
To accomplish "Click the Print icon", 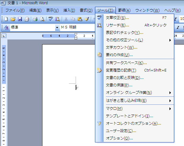I will tap(35, 19).
